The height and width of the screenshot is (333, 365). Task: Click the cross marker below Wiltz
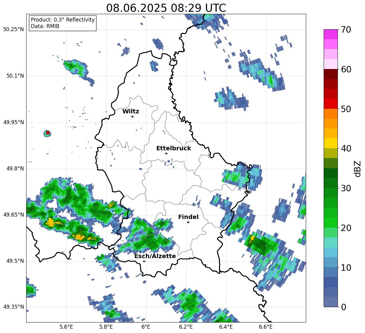pyautogui.click(x=132, y=116)
